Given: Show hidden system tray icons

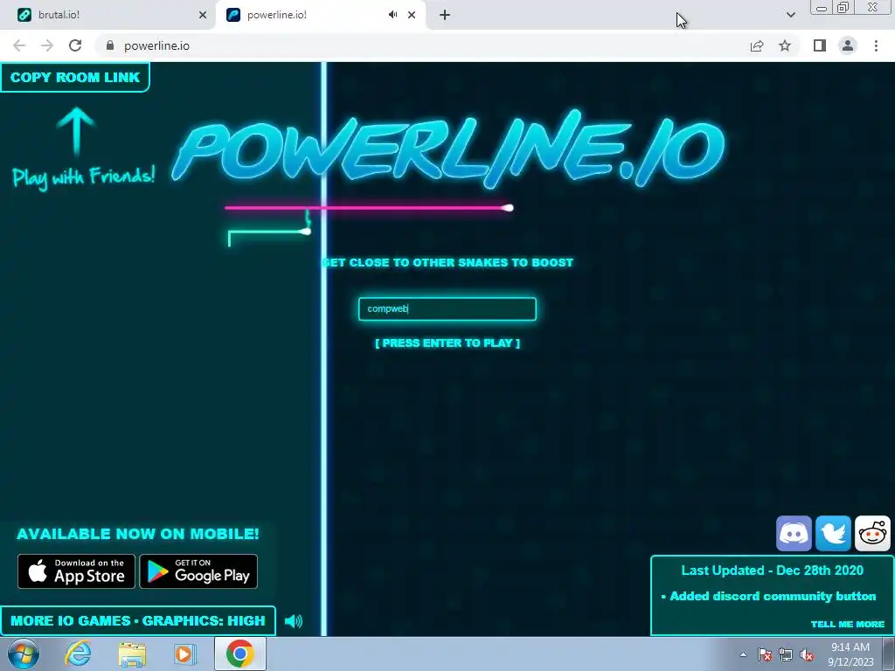Looking at the screenshot, I should 743,654.
